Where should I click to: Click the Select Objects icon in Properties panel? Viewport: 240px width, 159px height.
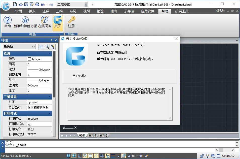coord(47,47)
